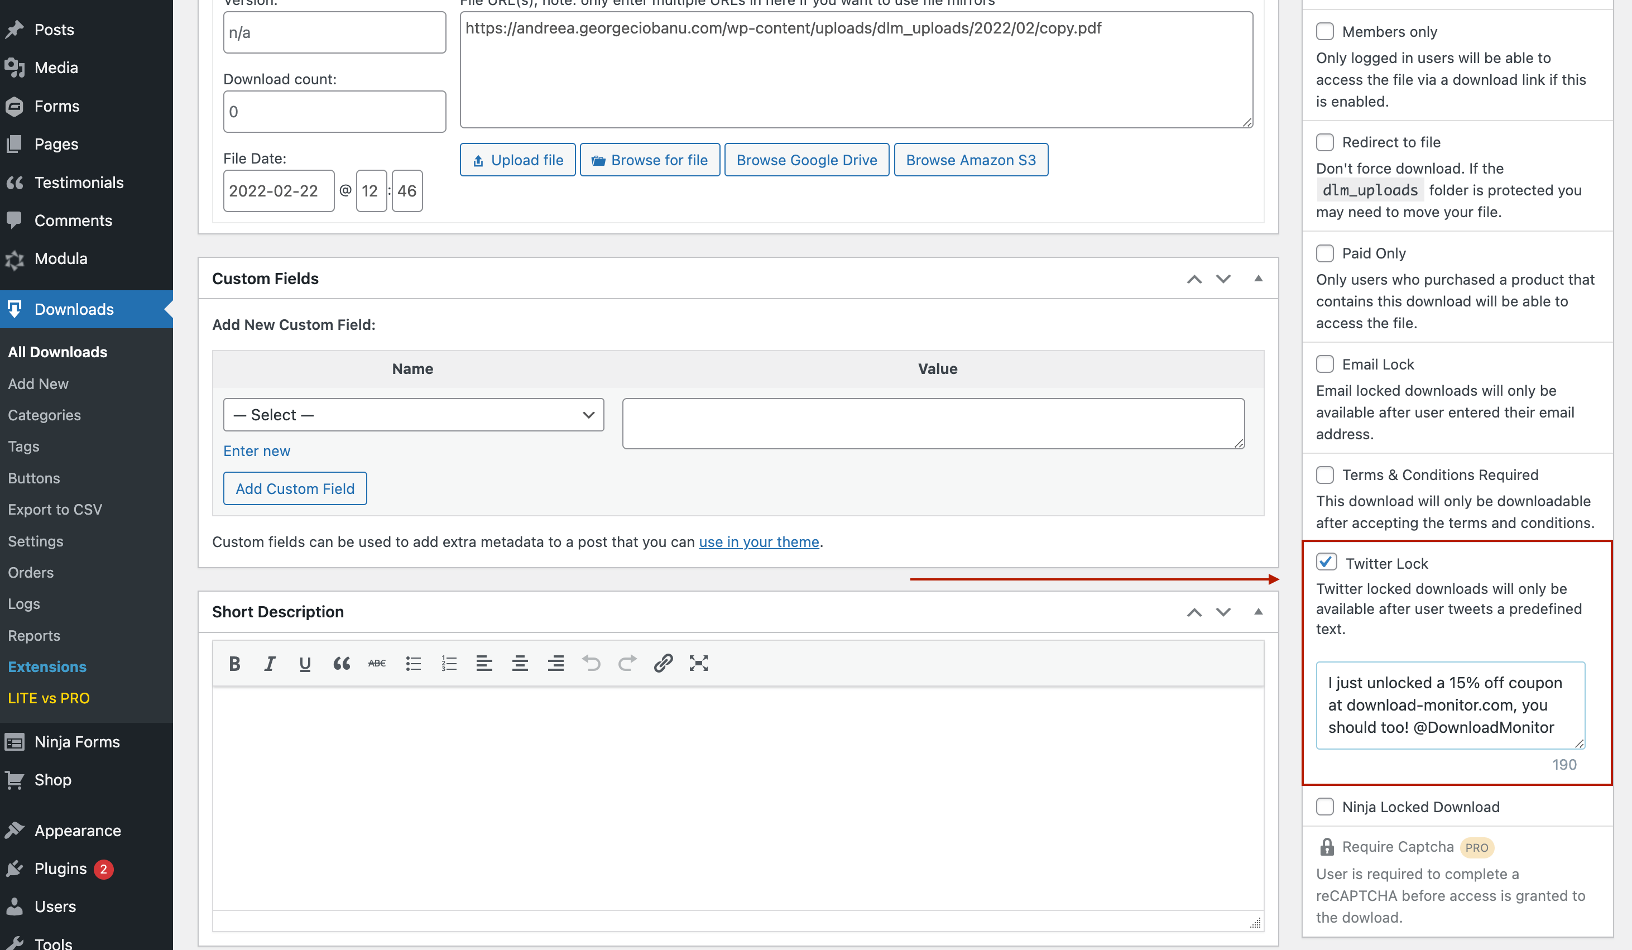
Task: Align text left in editor
Action: click(x=484, y=663)
